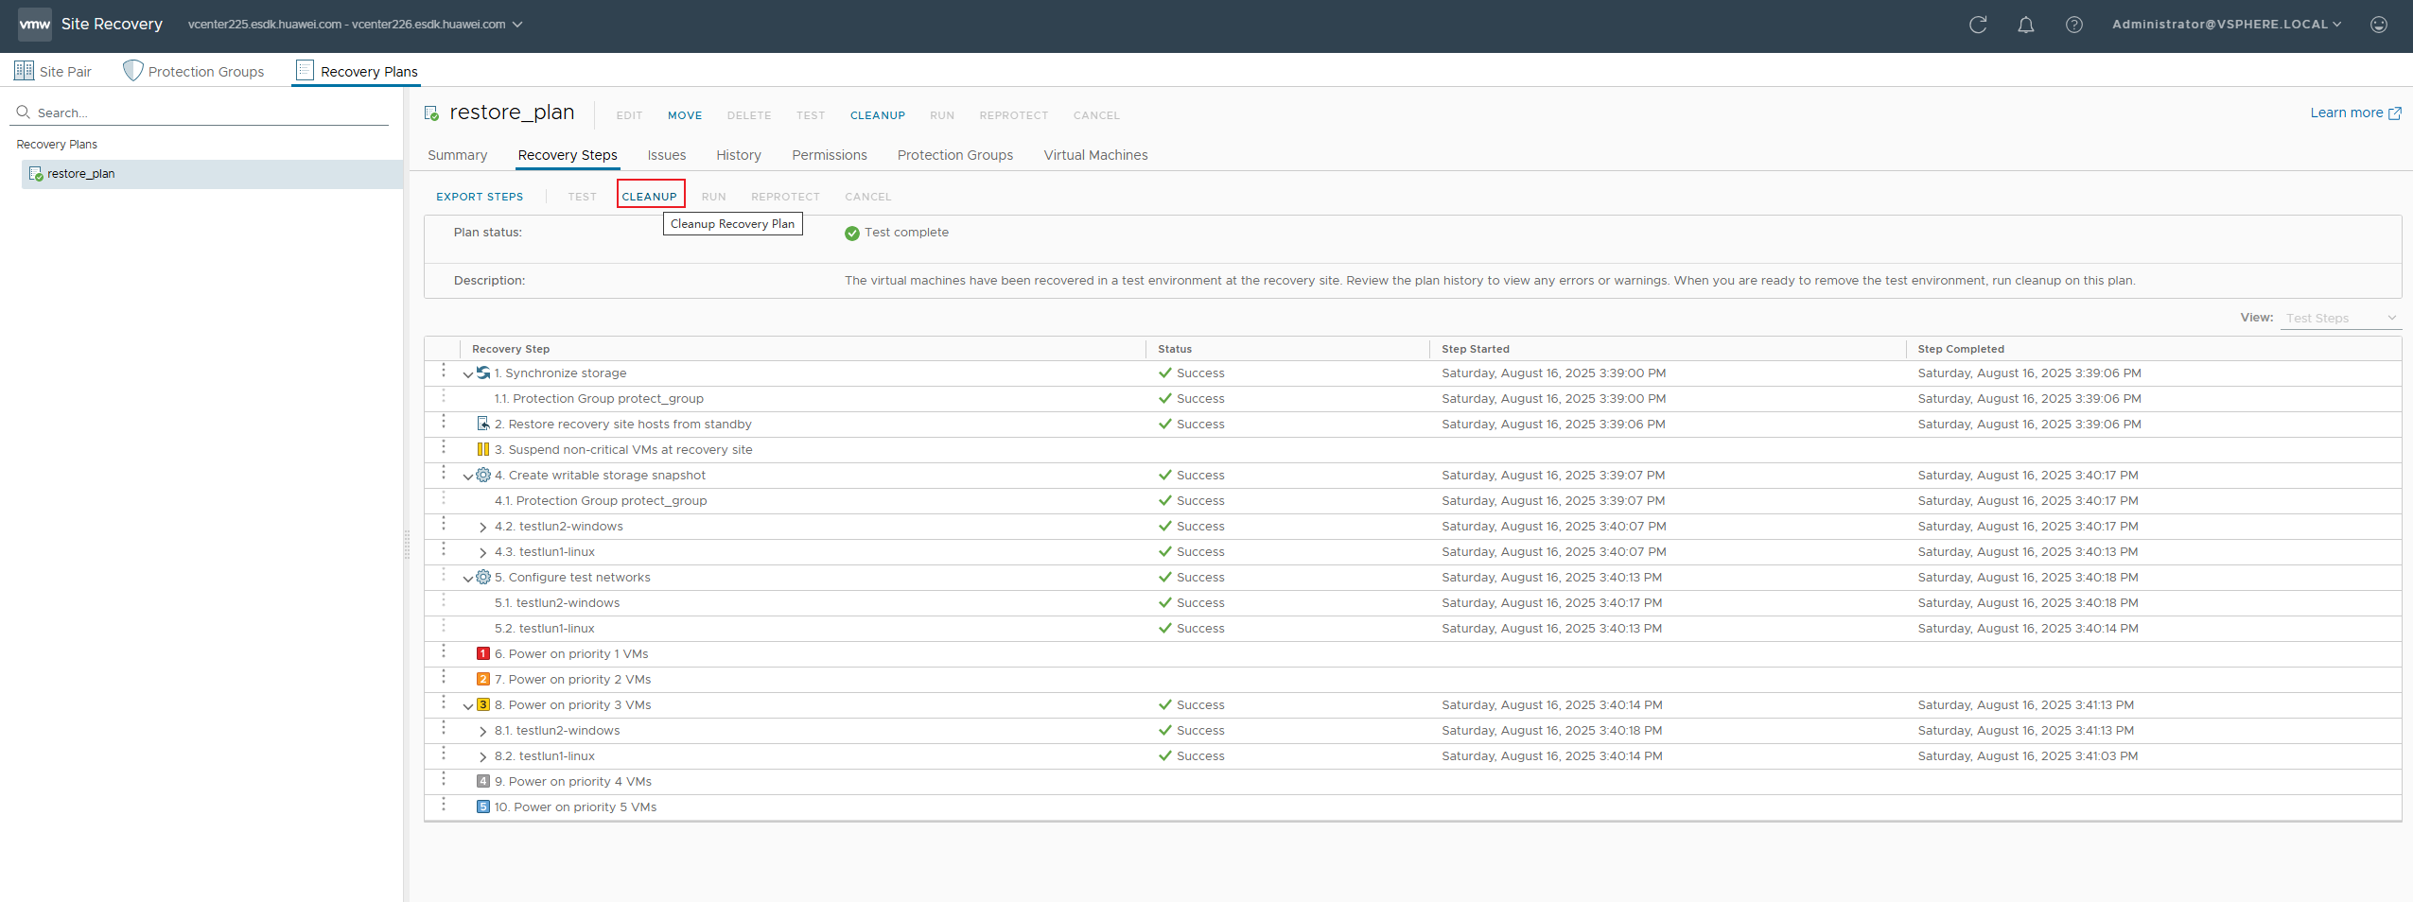Click Cleanup in the steps toolbar

tap(650, 197)
